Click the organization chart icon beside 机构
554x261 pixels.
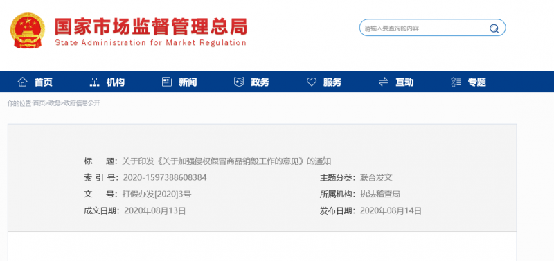pyautogui.click(x=94, y=82)
